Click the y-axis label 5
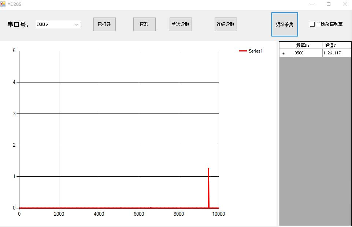352x227 pixels. pos(14,51)
